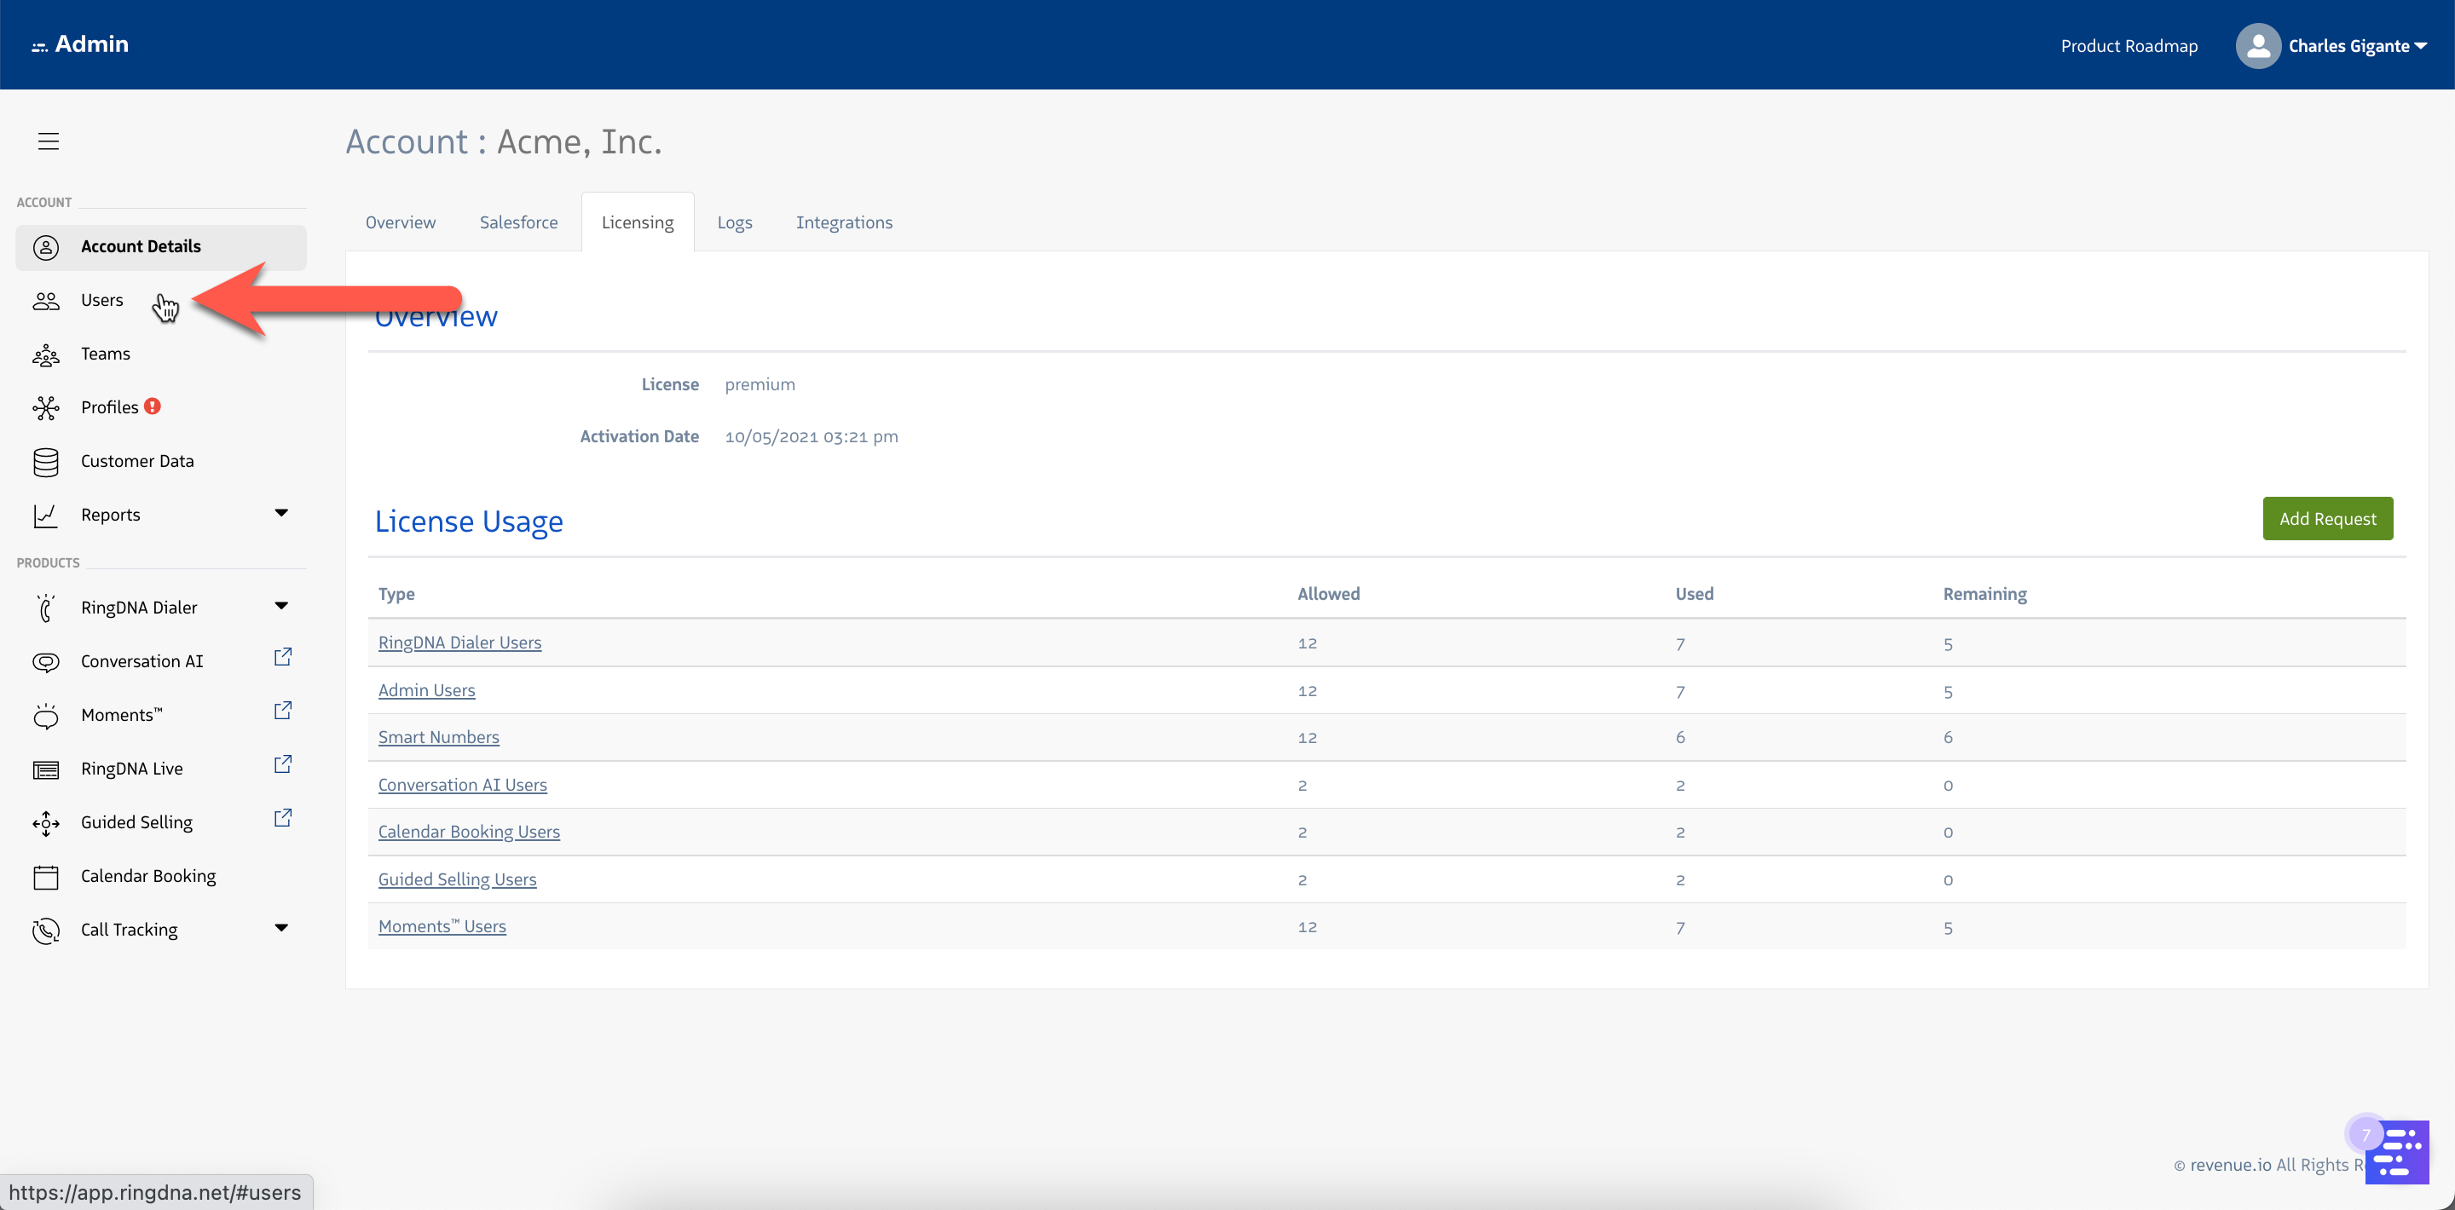Screen dimensions: 2455x1210
Task: Open Moments external link icon
Action: [x=283, y=710]
